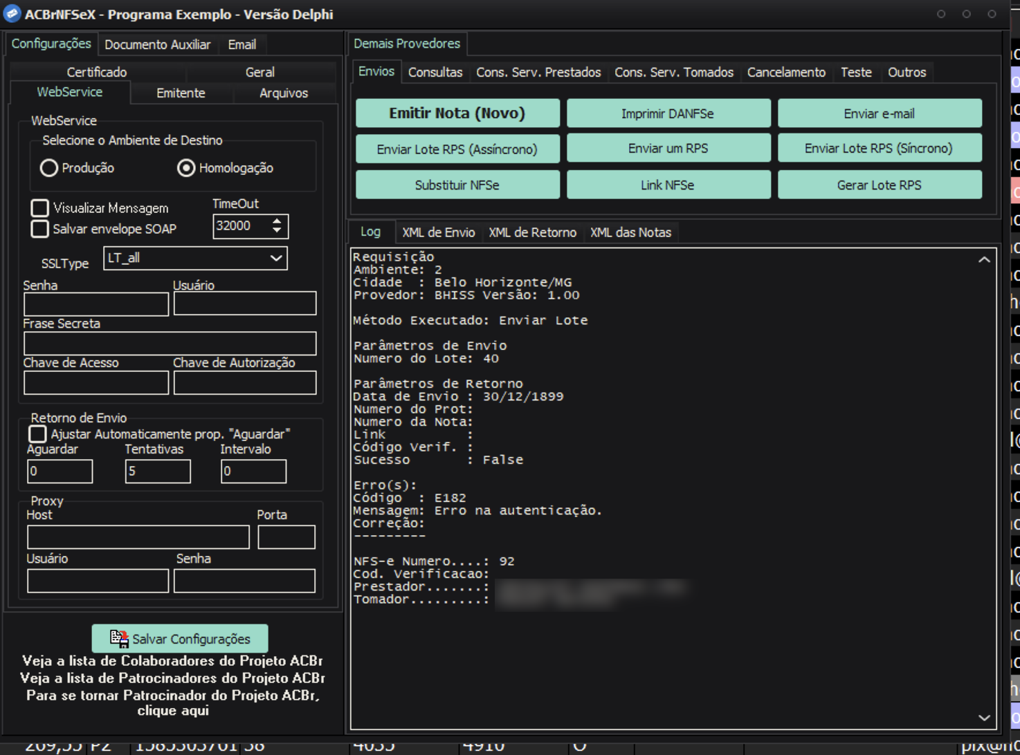Open the Outros tab
Image resolution: width=1020 pixels, height=755 pixels.
tap(907, 72)
